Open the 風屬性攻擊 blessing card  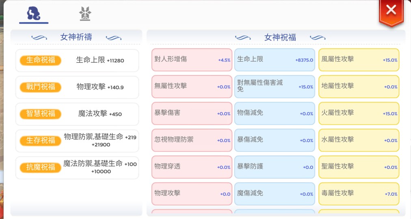(359, 60)
